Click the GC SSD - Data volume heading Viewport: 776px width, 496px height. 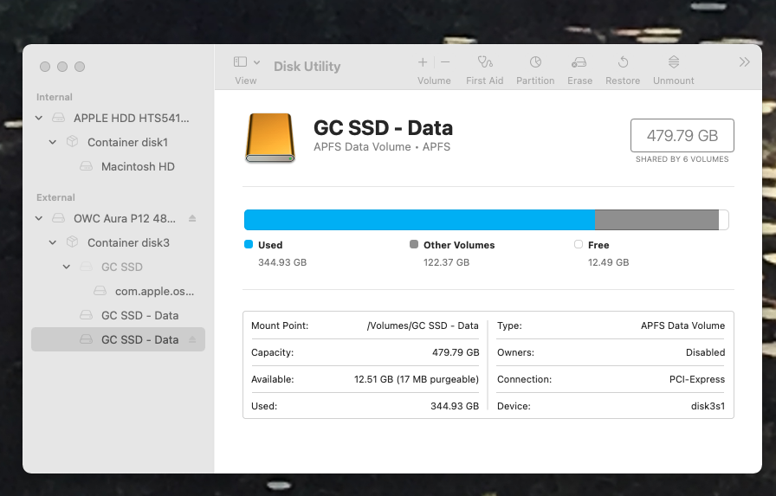coord(383,127)
